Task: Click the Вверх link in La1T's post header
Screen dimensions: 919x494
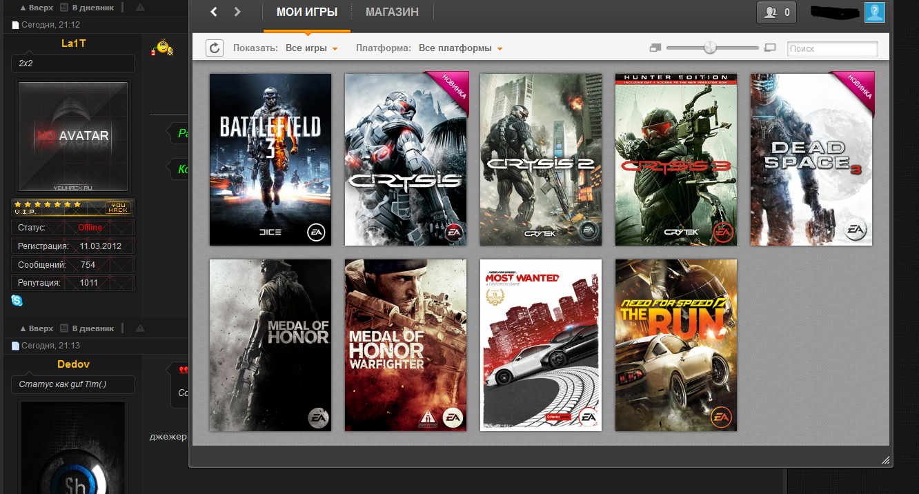Action: click(37, 8)
